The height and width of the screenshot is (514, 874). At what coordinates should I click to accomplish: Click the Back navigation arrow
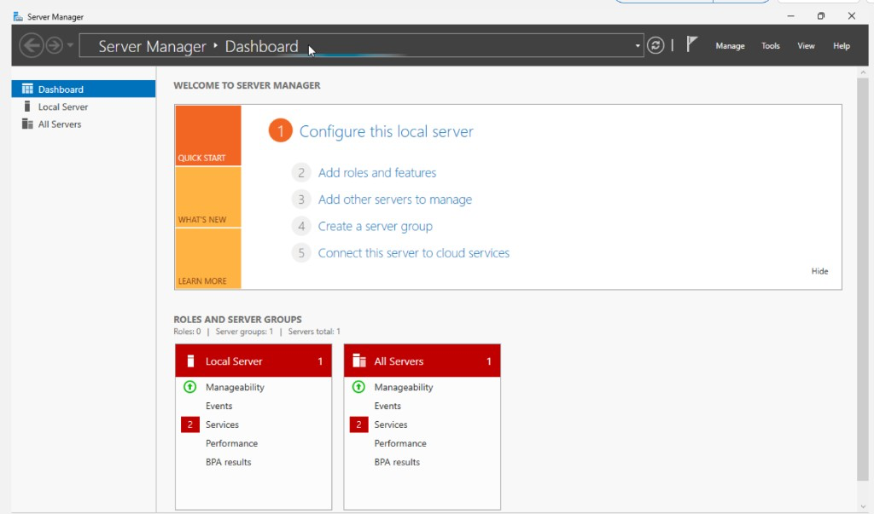point(32,45)
